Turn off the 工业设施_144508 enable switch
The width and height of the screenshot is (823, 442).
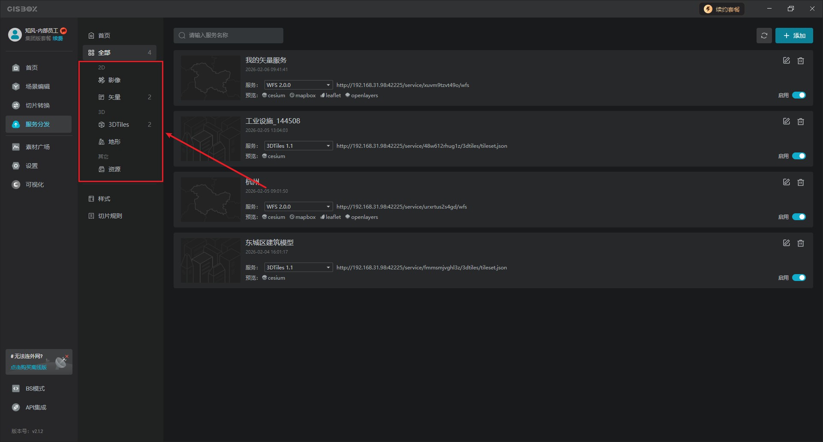799,156
